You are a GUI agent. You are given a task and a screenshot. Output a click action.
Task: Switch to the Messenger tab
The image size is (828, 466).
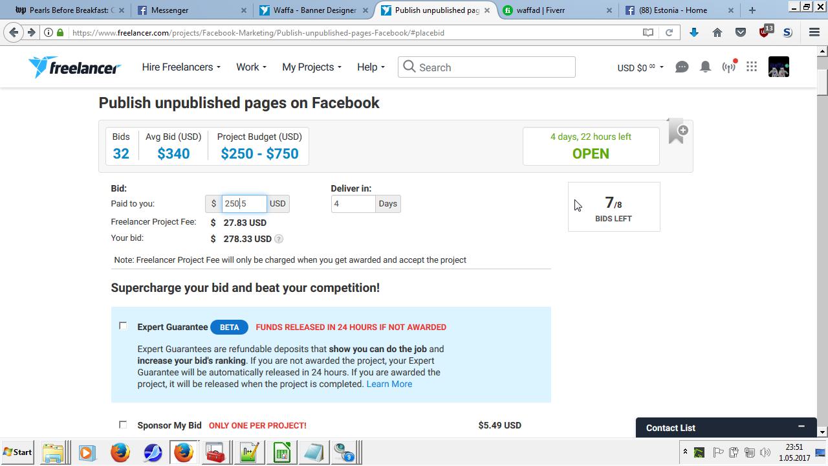pos(191,10)
